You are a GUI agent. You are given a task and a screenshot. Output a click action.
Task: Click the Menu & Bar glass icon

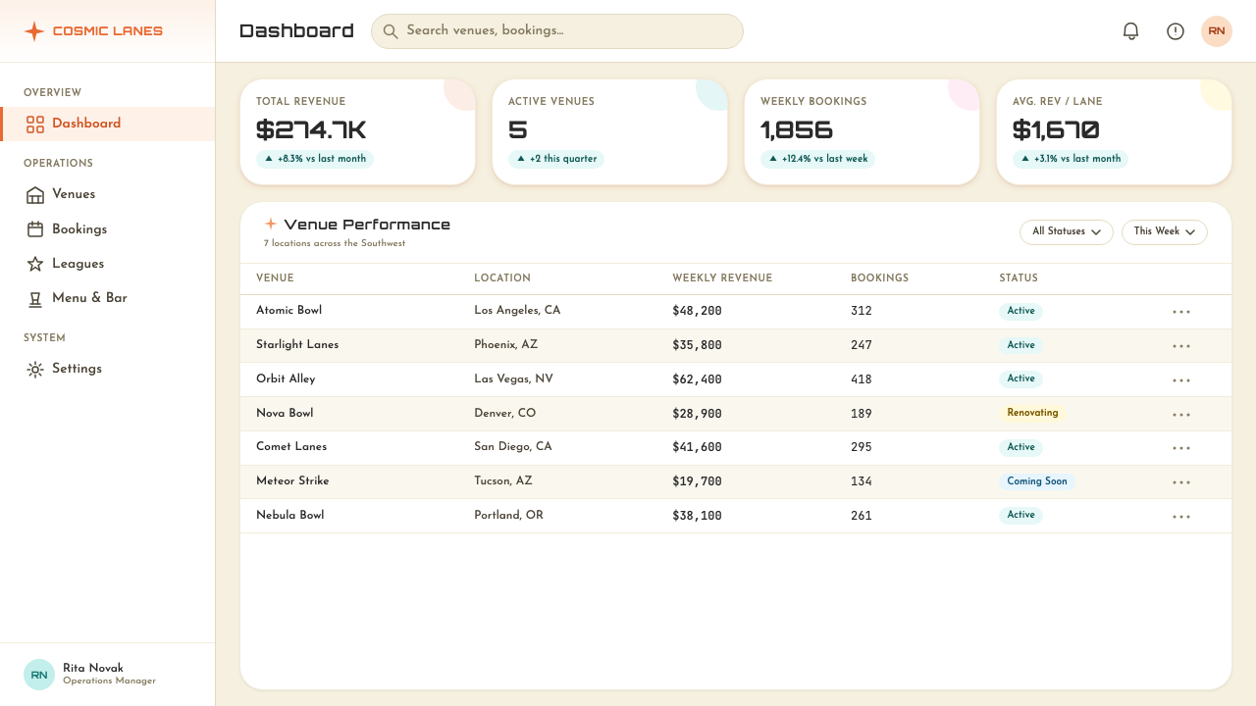35,298
